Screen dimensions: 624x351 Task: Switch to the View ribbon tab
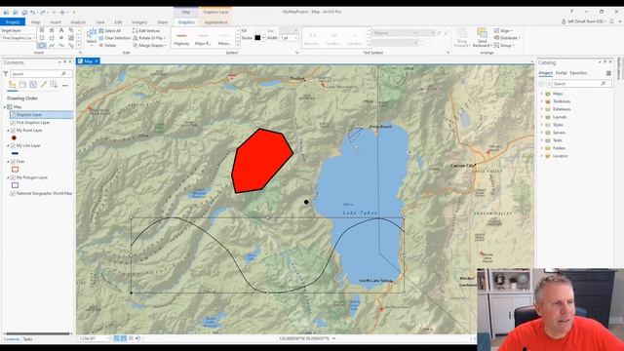click(99, 22)
